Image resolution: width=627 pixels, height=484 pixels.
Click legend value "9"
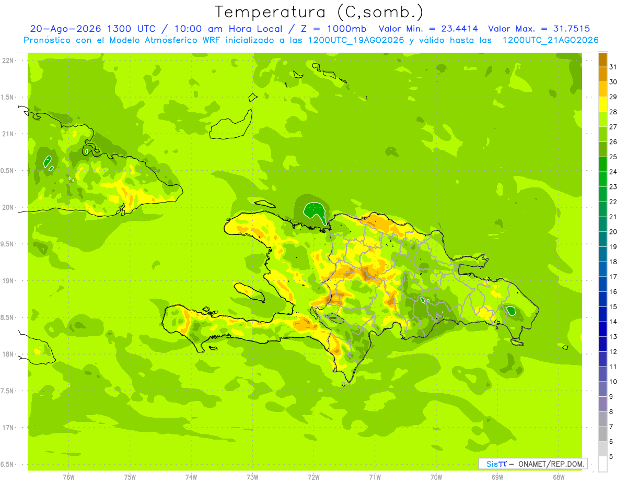click(611, 397)
